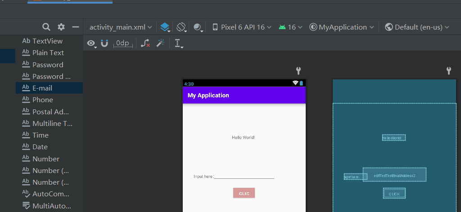
Task: Open the activity_main.xml file dropdown
Action: [x=121, y=27]
